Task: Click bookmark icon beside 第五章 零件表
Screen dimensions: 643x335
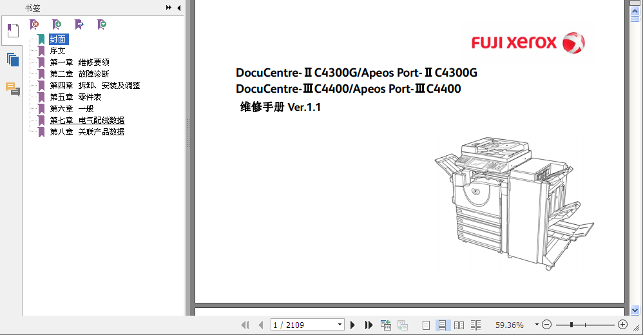Action: click(41, 97)
